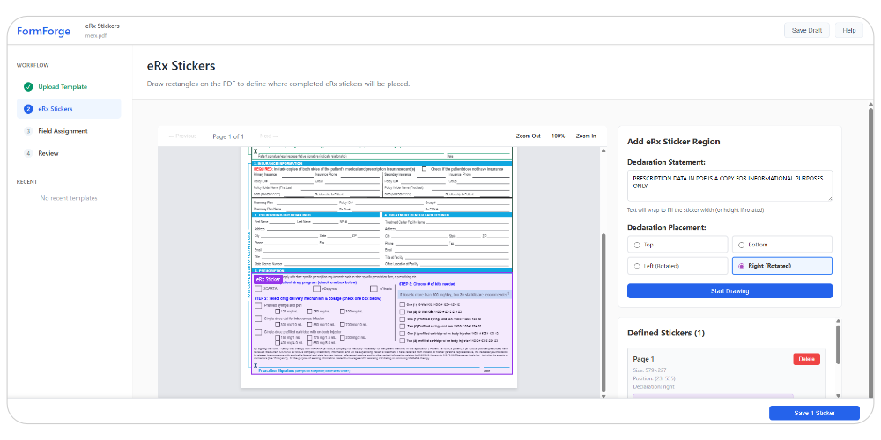Open the Field Assignment workflow step
Viewport: 881px width, 440px height.
click(69, 131)
